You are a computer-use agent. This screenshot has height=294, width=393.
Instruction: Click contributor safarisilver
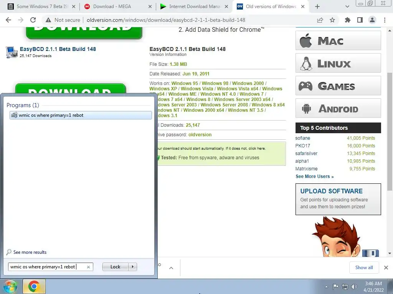click(x=306, y=153)
